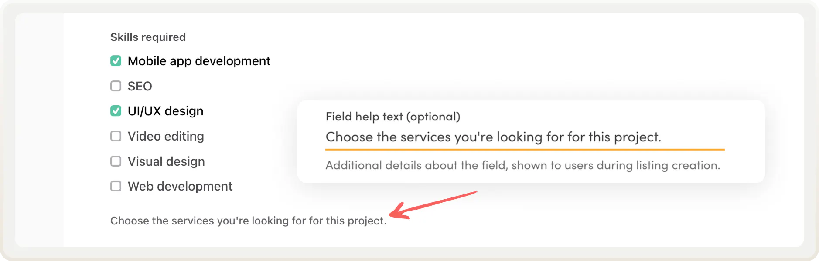Screen dimensions: 819x261
Task: Click the "Field help text (optional)" label
Action: (392, 117)
